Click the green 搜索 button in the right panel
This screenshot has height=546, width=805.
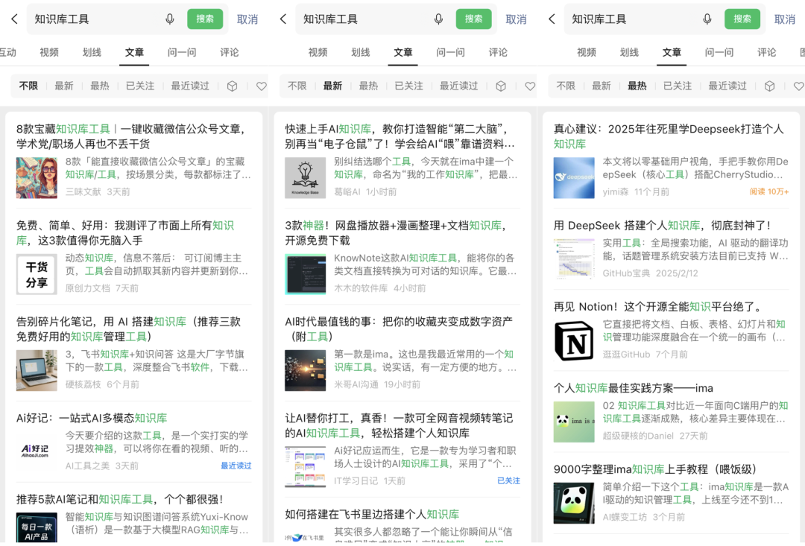point(742,19)
